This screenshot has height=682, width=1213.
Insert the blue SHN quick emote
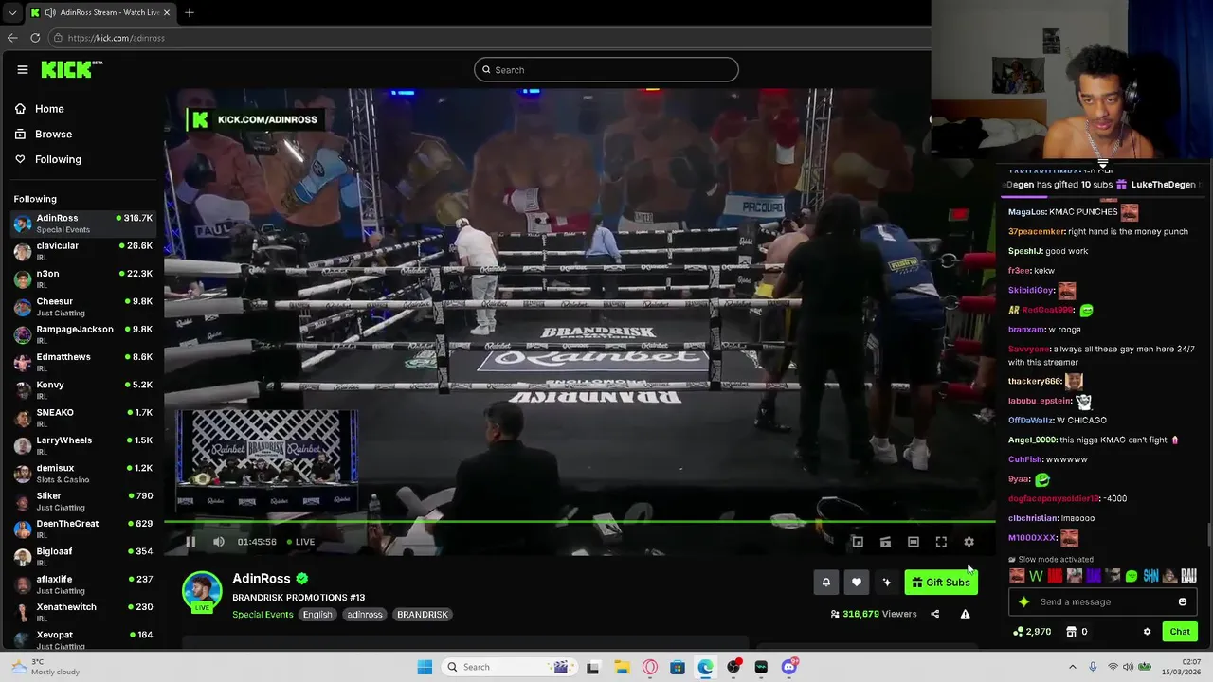(1150, 576)
